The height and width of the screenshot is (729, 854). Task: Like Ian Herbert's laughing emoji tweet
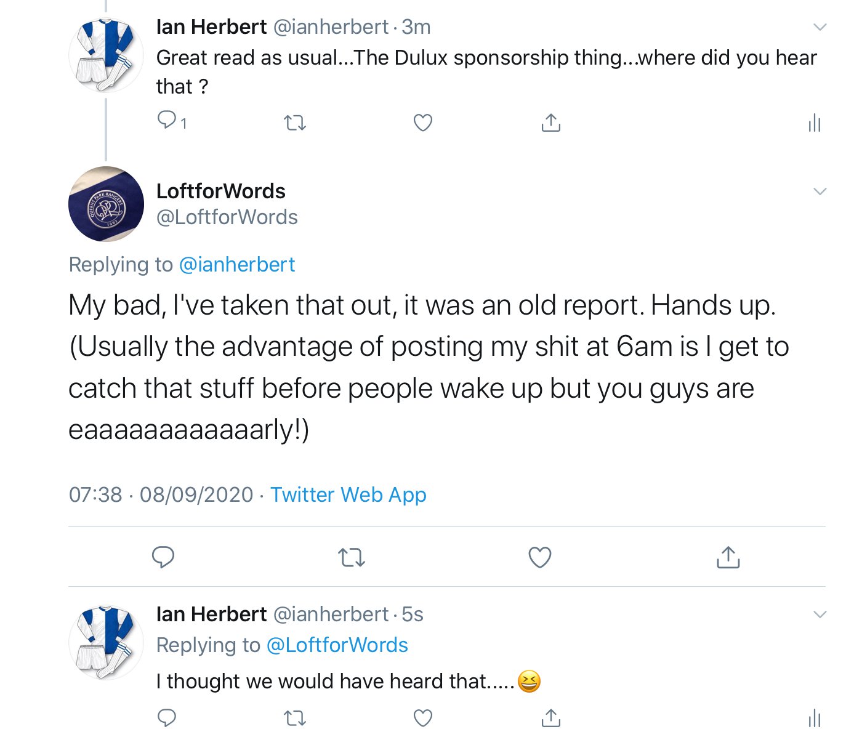[422, 718]
